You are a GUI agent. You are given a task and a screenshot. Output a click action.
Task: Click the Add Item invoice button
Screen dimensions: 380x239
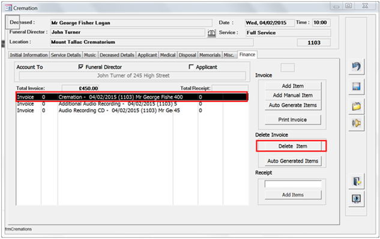pyautogui.click(x=293, y=86)
